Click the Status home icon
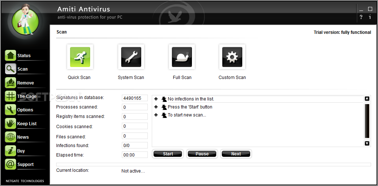This screenshot has height=186, width=378. [x=10, y=55]
